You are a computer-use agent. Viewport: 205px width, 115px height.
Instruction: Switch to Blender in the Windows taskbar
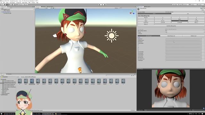coord(9,114)
